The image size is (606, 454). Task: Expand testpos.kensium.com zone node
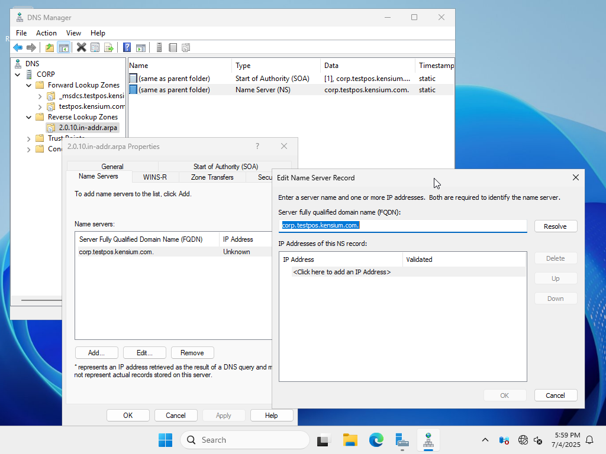(x=40, y=106)
